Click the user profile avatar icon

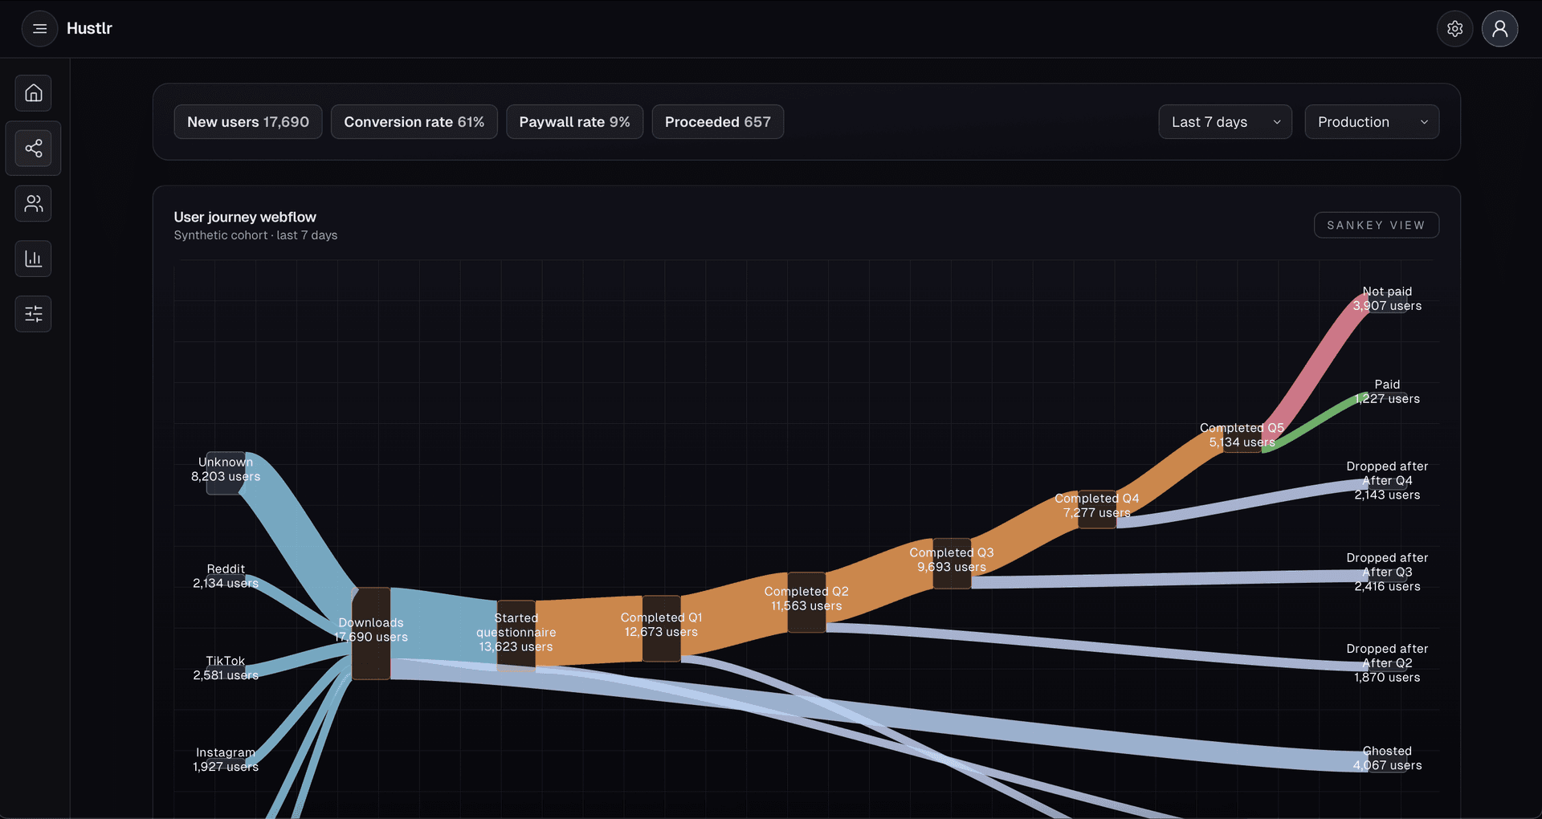pyautogui.click(x=1499, y=28)
